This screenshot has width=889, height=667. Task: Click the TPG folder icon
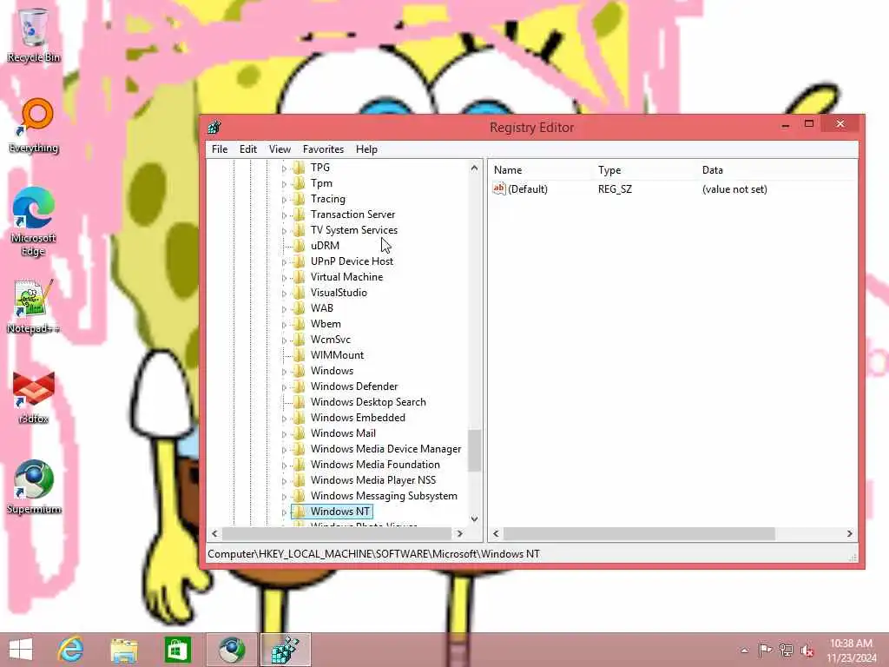[299, 168]
